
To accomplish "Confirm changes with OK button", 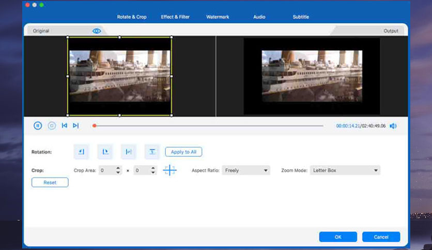I will [338, 237].
